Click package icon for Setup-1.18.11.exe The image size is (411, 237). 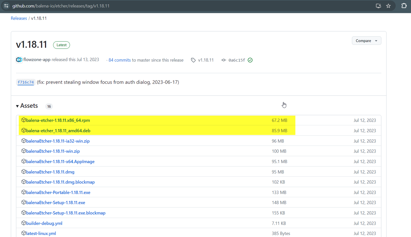click(24, 202)
